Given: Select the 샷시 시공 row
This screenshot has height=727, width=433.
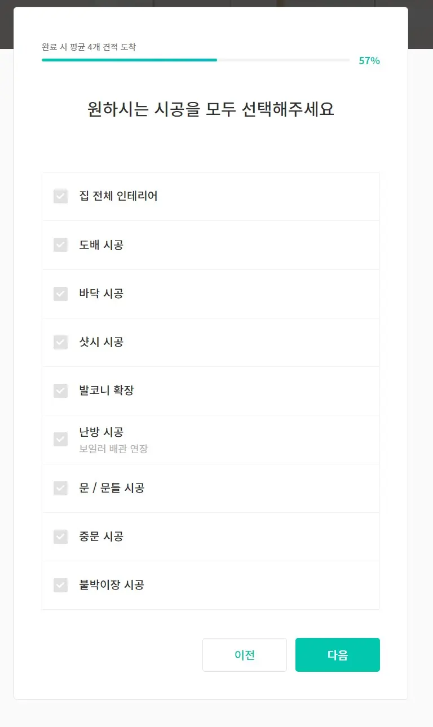Looking at the screenshot, I should click(x=211, y=342).
